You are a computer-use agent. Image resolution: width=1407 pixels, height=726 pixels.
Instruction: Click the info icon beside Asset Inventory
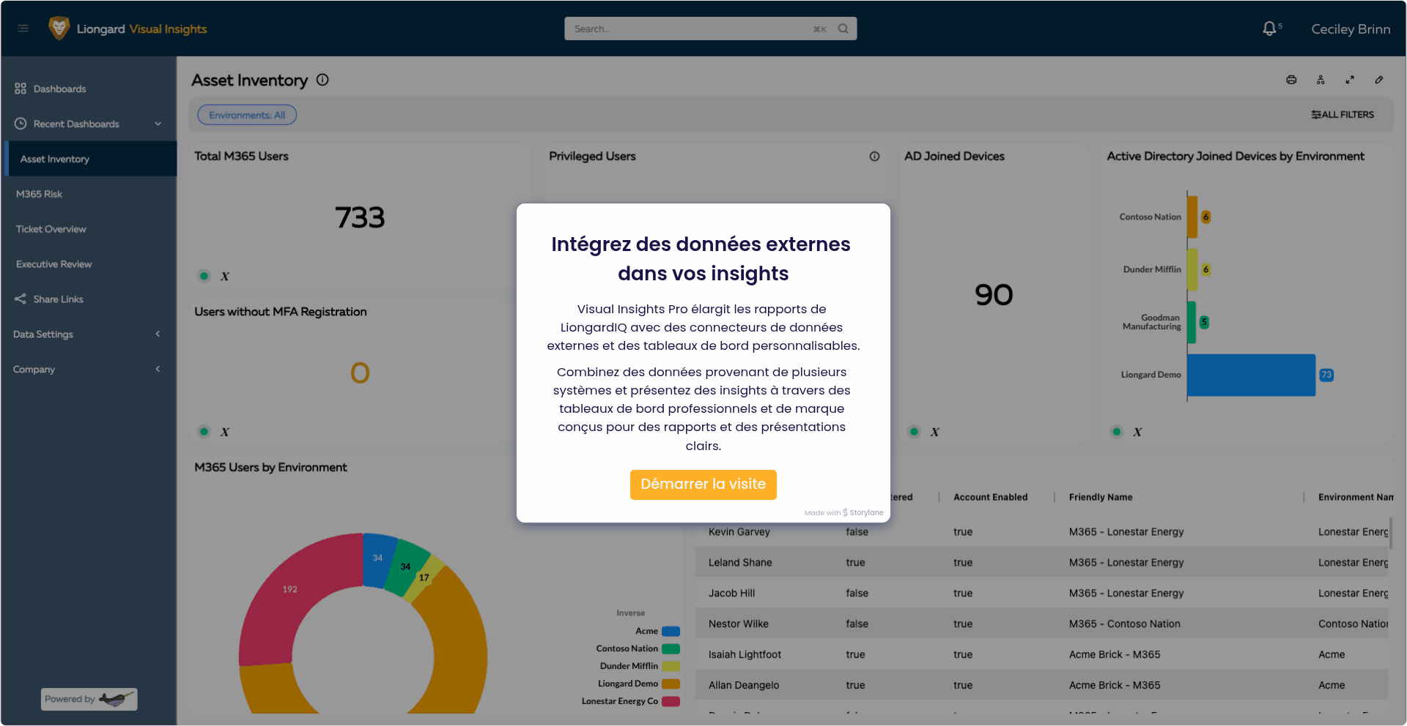[x=322, y=80]
